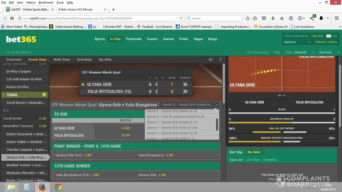Click the black download arrow extension icon
Viewport: 342px width, 192px height.
321,18
